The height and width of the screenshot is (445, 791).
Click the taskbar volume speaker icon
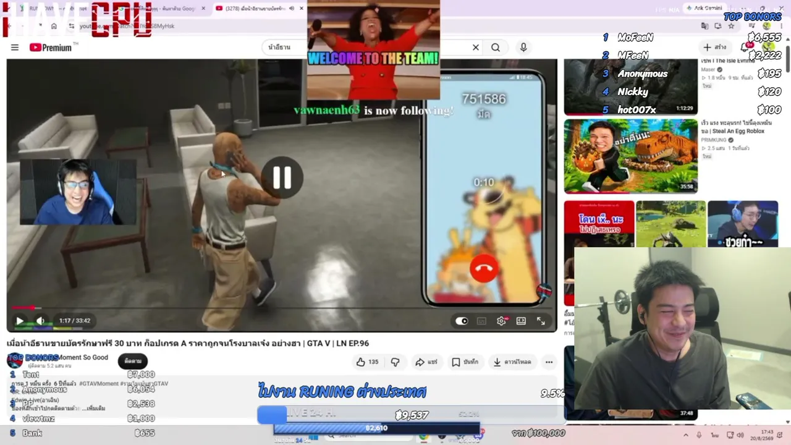[741, 436]
